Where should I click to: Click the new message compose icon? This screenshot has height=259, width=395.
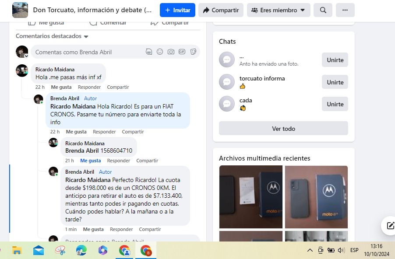pos(388,226)
